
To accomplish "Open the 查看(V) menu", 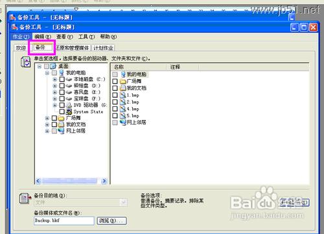I will [x=65, y=37].
